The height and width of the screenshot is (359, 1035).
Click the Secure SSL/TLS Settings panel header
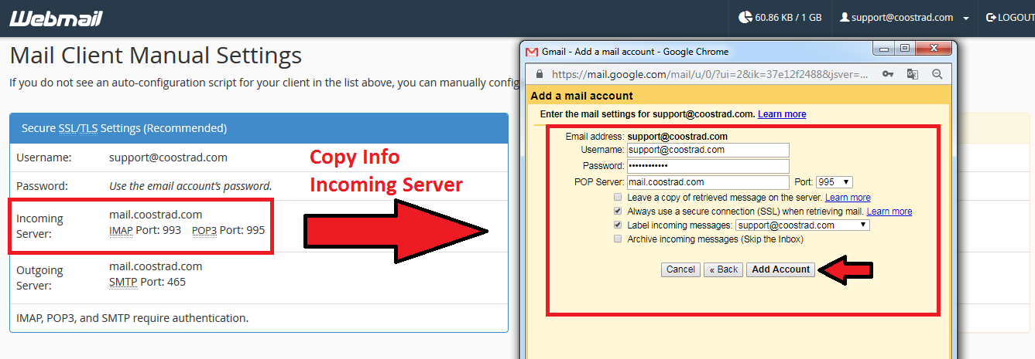pos(259,128)
